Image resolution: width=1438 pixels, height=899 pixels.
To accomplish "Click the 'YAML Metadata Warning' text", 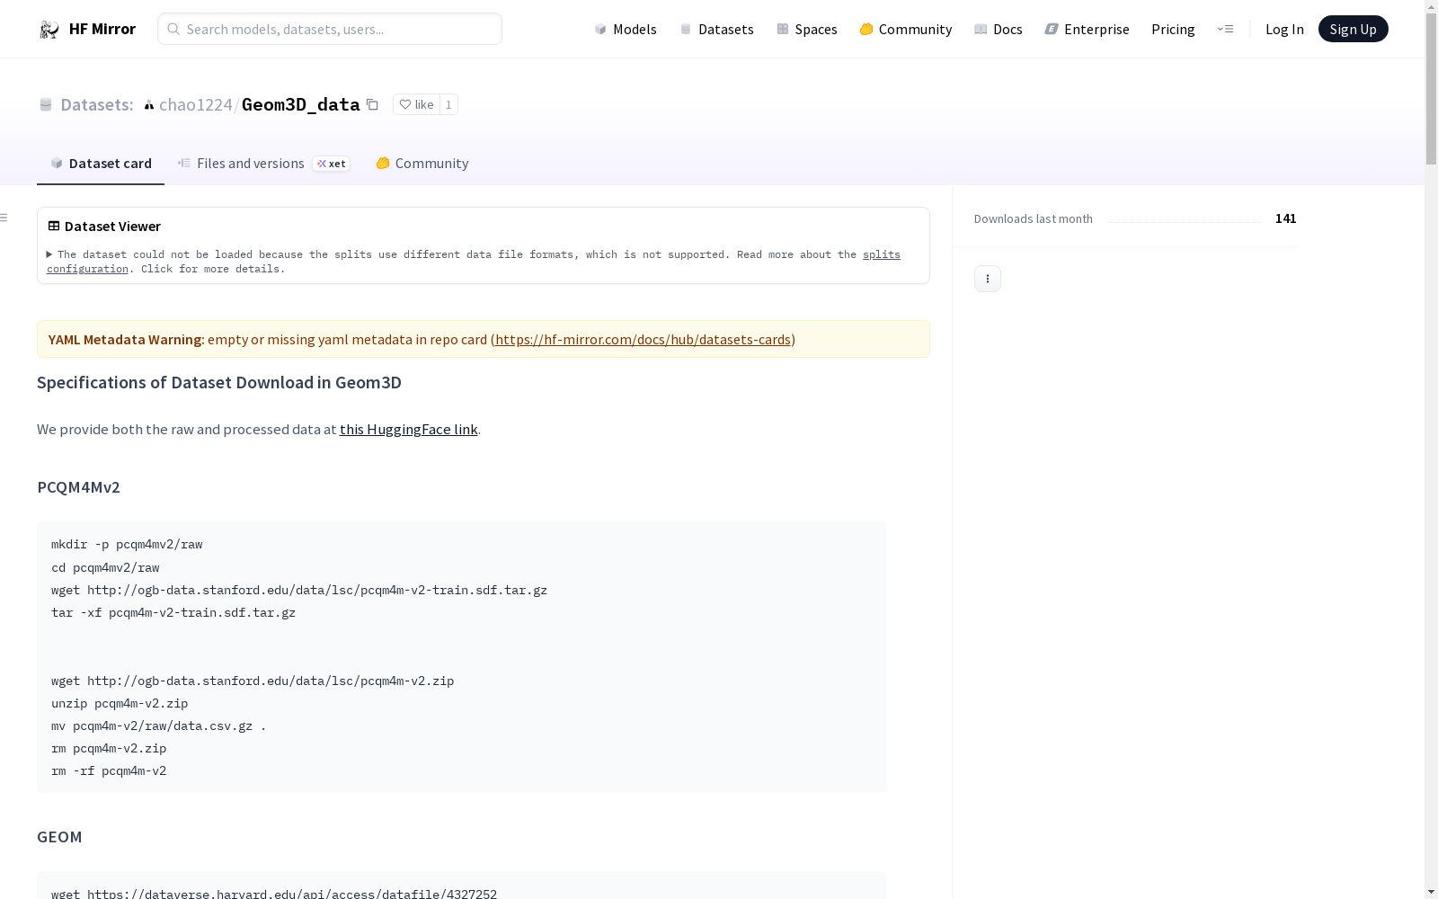I will (x=125, y=339).
